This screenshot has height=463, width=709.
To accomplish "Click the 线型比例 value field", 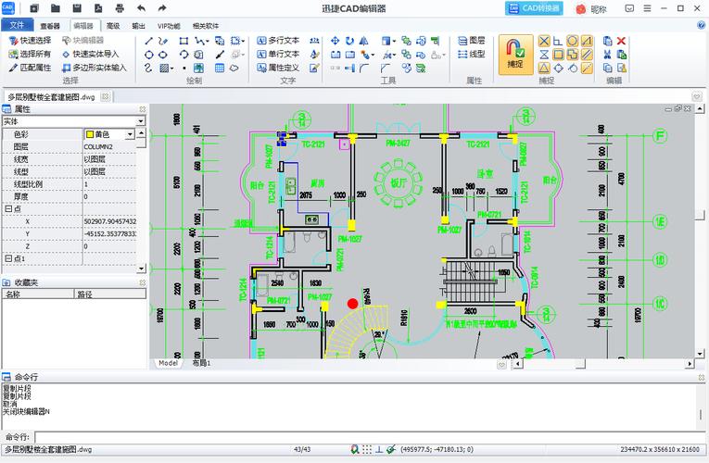I will click(x=110, y=184).
